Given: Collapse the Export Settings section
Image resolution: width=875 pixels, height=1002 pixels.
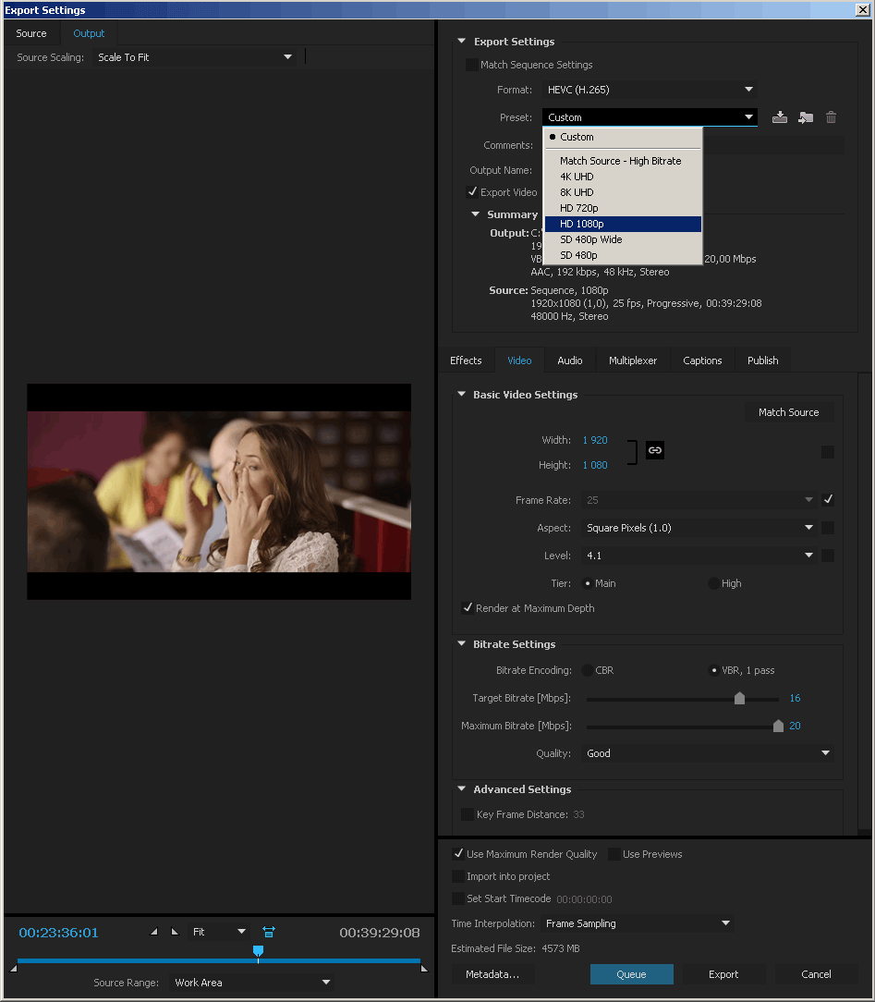Looking at the screenshot, I should [x=462, y=41].
